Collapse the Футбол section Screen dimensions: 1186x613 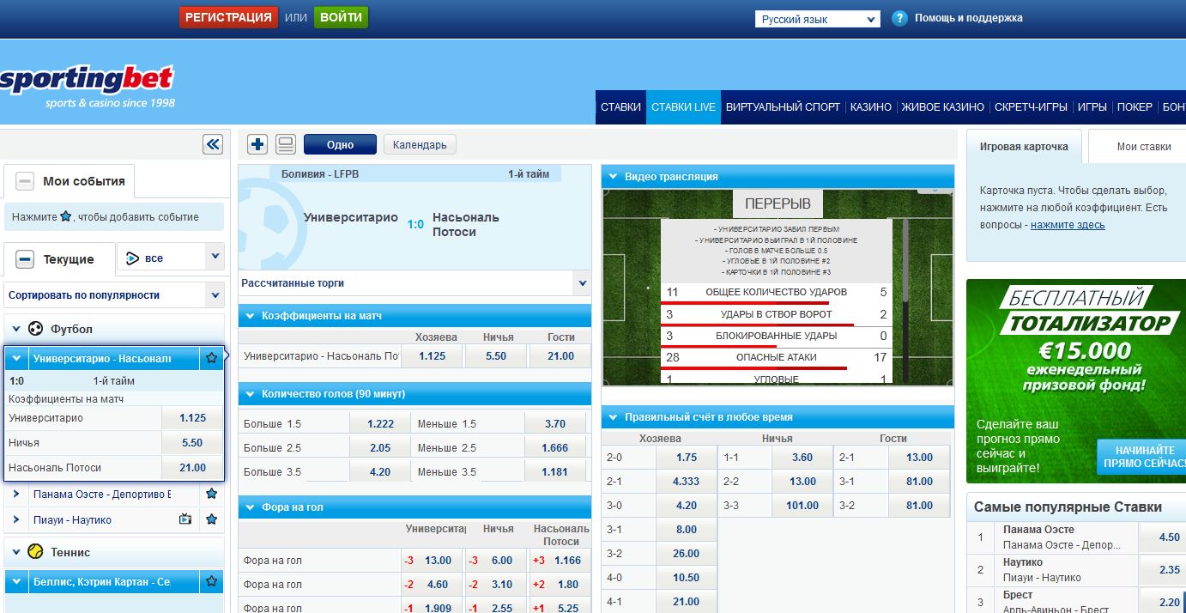pyautogui.click(x=15, y=329)
